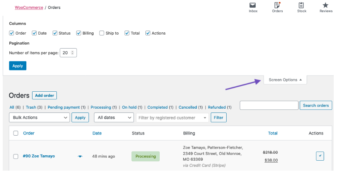The height and width of the screenshot is (183, 343).
Task: Go to the WooCommerce breadcrumb link
Action: click(x=29, y=7)
